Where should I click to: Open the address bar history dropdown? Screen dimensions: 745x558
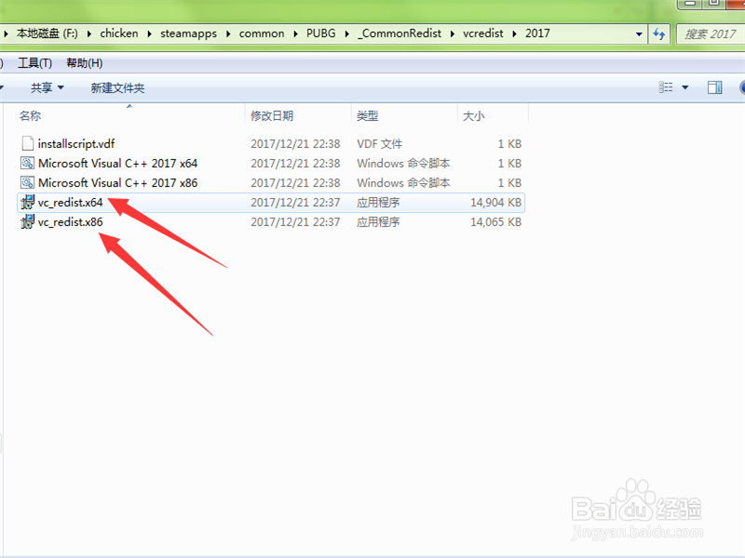click(639, 33)
